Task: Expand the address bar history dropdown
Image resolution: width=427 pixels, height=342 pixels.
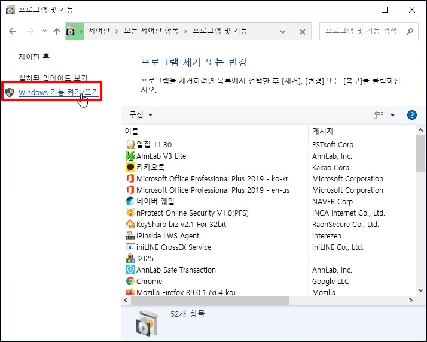Action: click(x=283, y=32)
